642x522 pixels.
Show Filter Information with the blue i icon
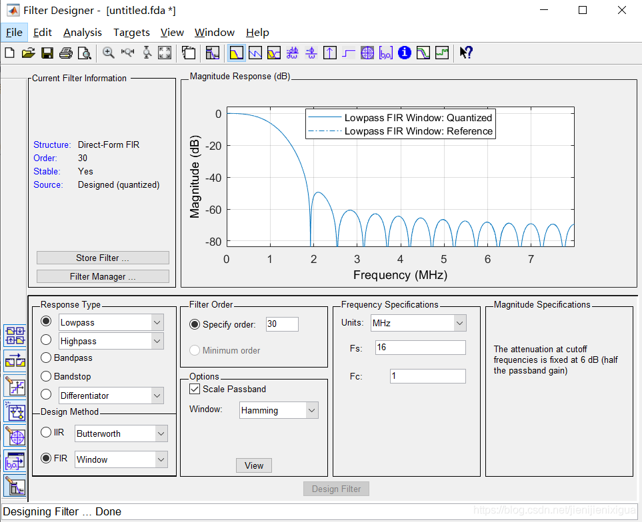405,53
